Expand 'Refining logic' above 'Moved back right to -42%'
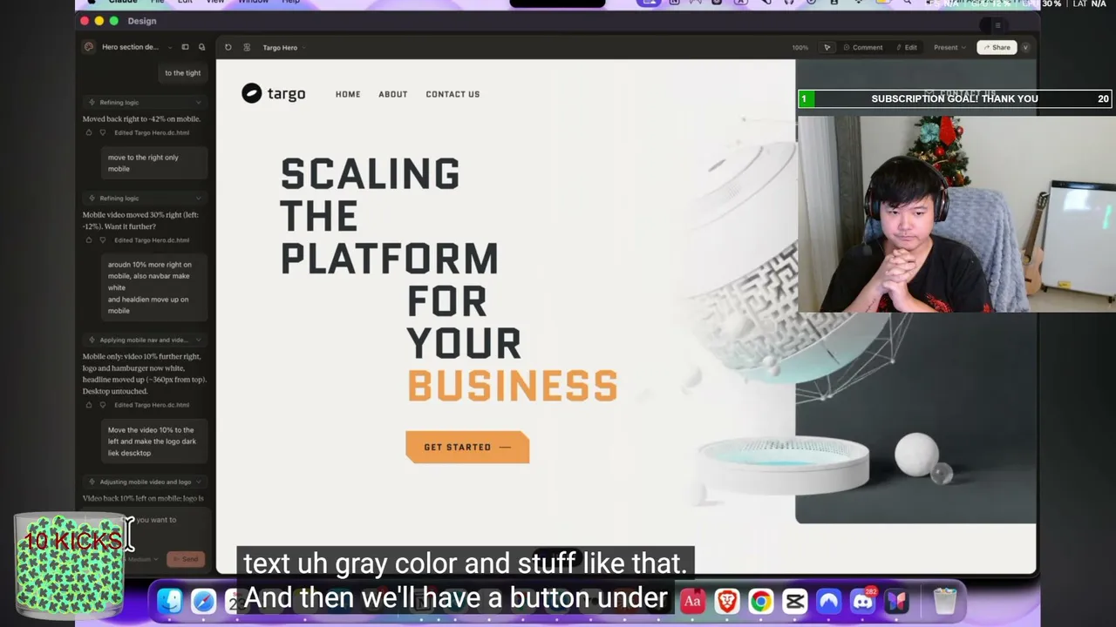Image resolution: width=1116 pixels, height=627 pixels. pos(146,103)
